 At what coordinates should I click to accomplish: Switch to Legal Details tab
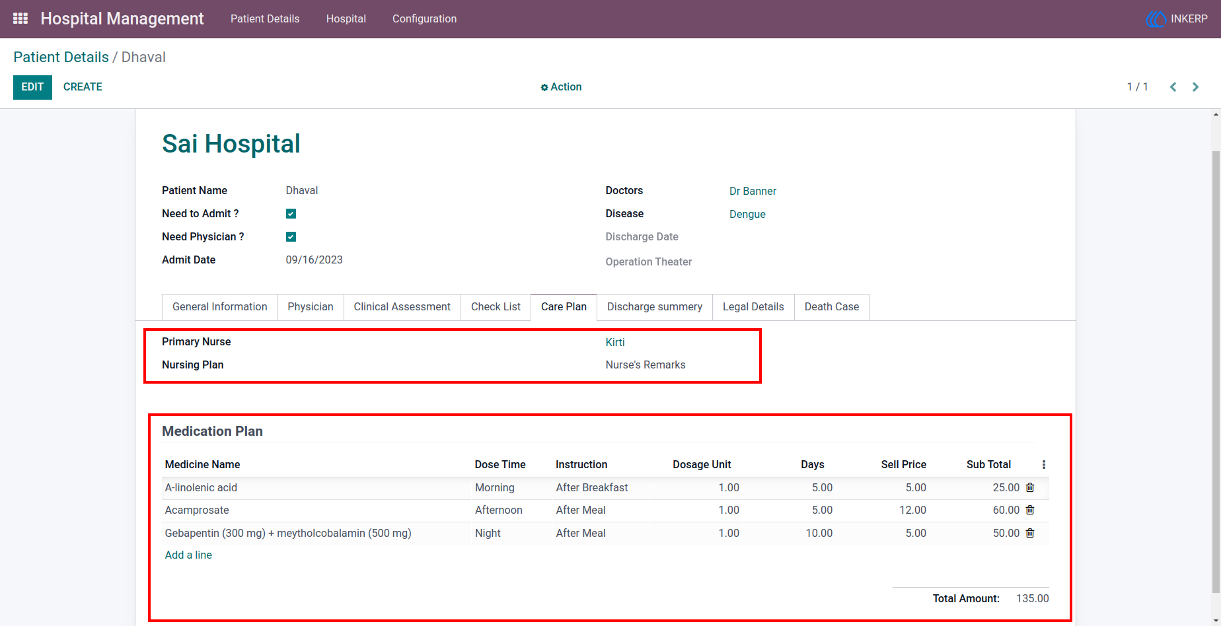tap(753, 307)
